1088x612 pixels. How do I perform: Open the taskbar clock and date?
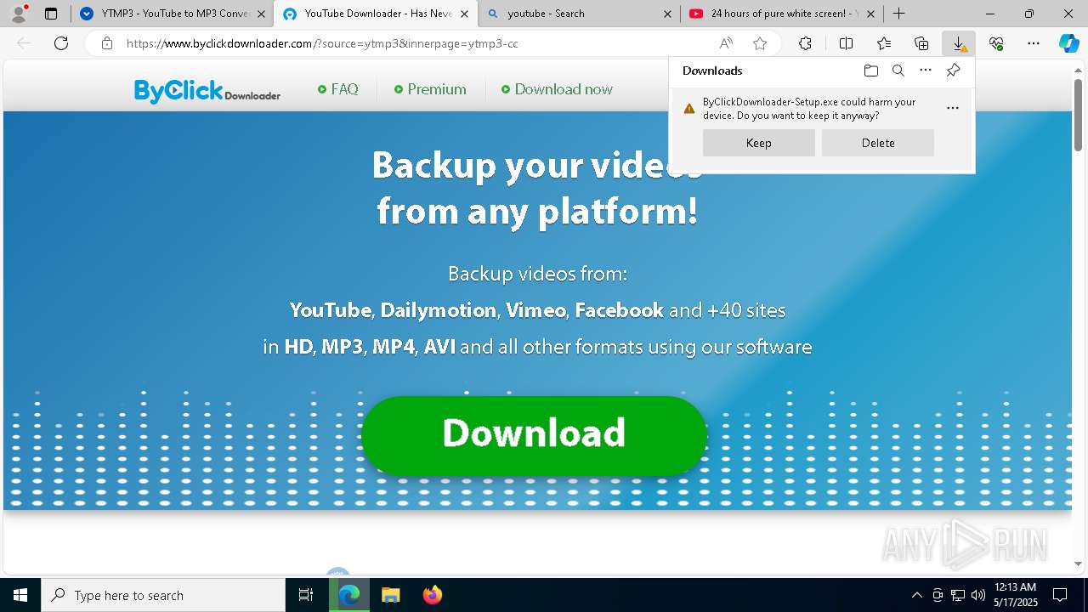pyautogui.click(x=1016, y=595)
